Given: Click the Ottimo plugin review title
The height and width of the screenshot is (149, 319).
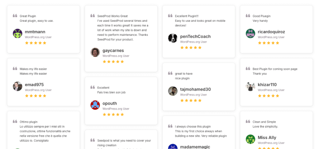Looking at the screenshot, I should (x=29, y=122).
